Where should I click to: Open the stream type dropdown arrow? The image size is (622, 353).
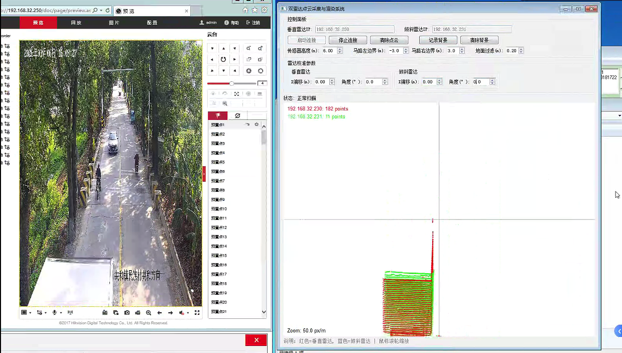46,313
